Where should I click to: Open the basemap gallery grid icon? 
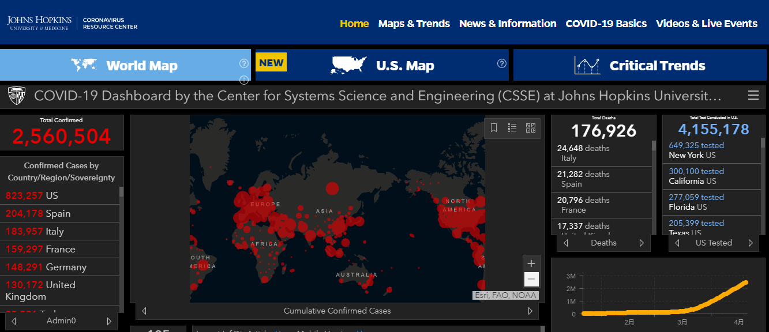(x=531, y=128)
